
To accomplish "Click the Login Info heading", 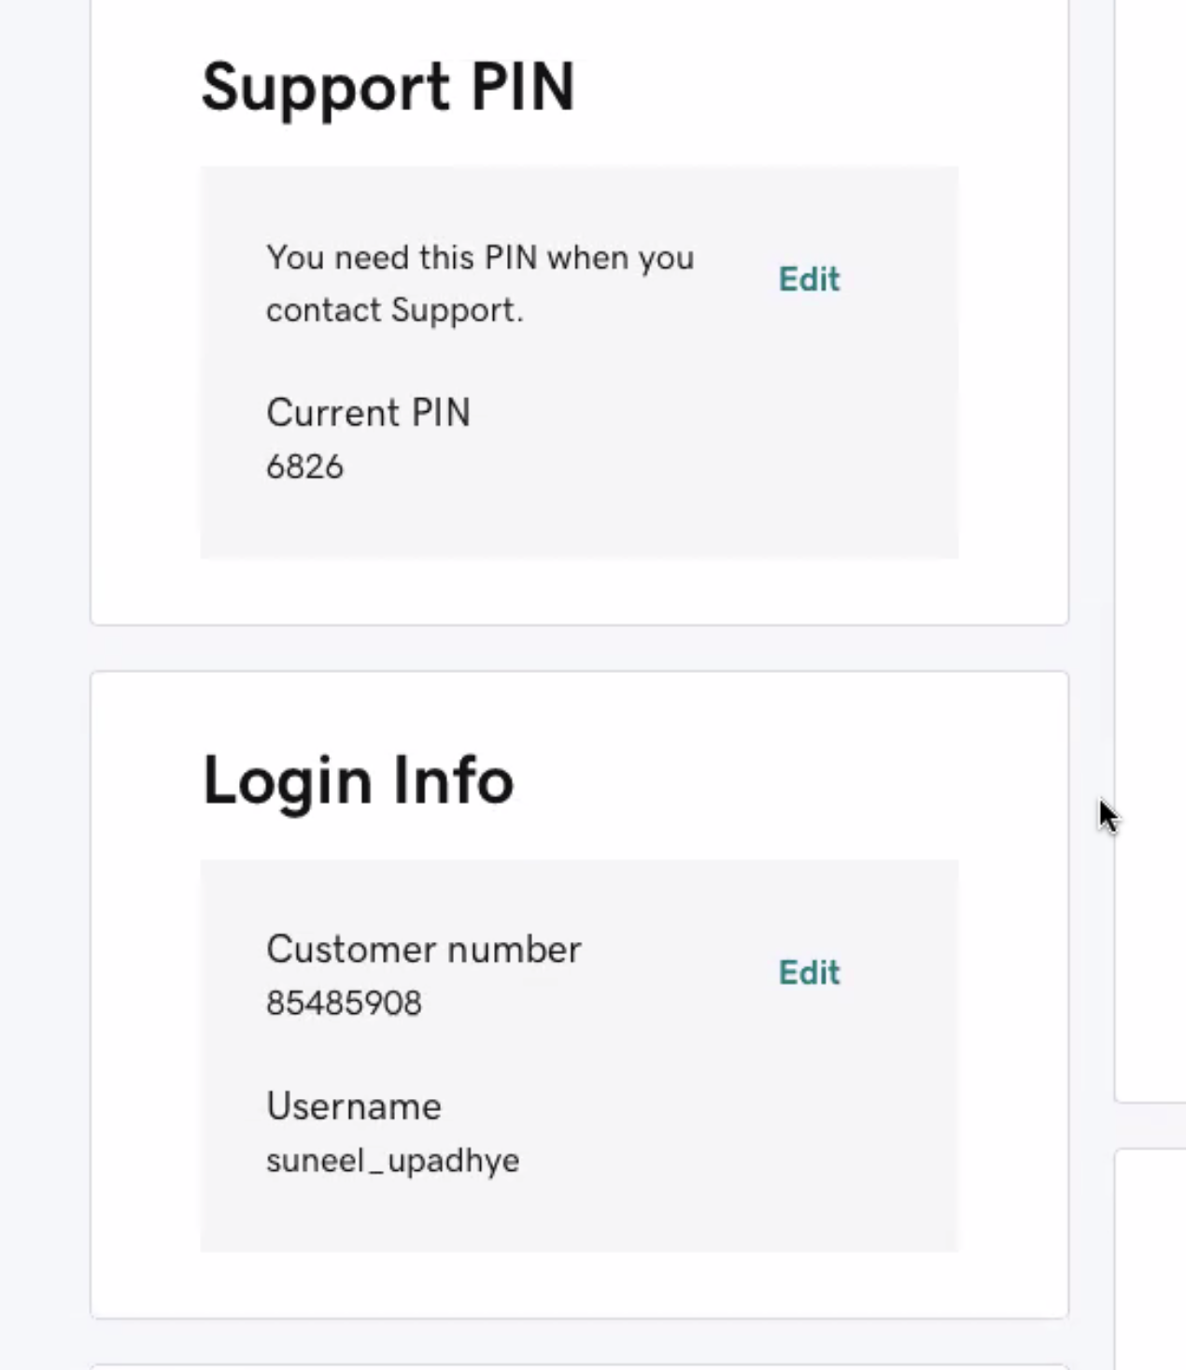I will (x=358, y=780).
